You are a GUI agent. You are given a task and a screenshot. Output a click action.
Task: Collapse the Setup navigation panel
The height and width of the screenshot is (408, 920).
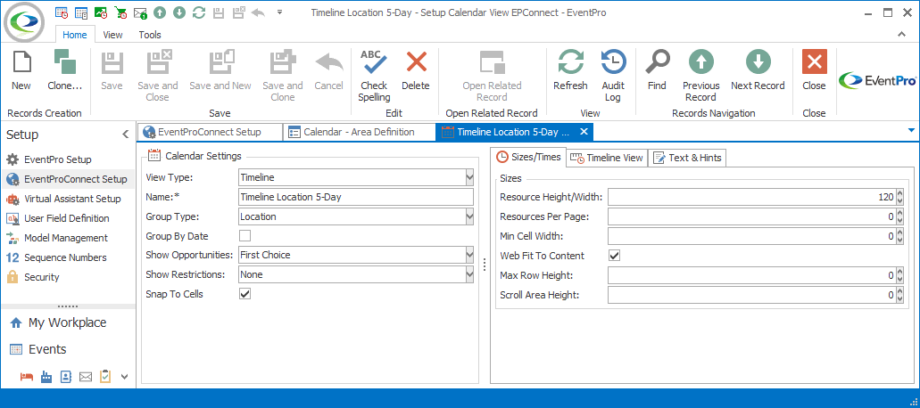pyautogui.click(x=125, y=135)
